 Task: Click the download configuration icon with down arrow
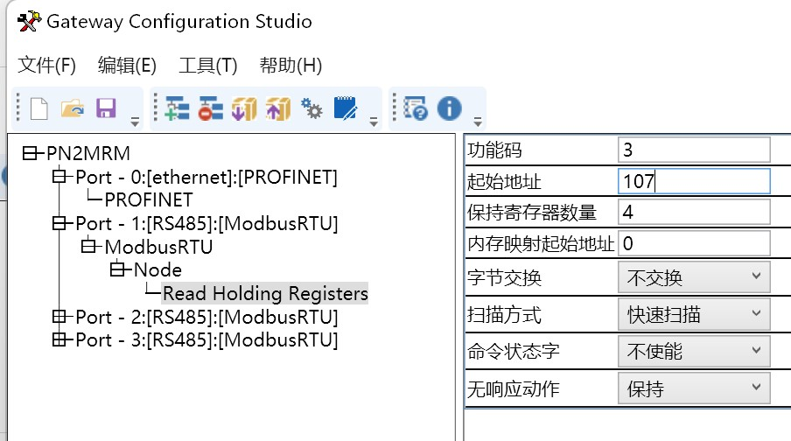[x=244, y=108]
